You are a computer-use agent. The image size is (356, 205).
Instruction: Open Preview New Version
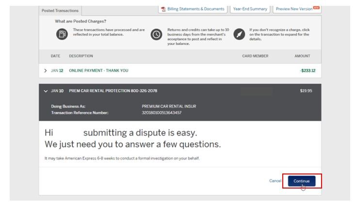(297, 9)
